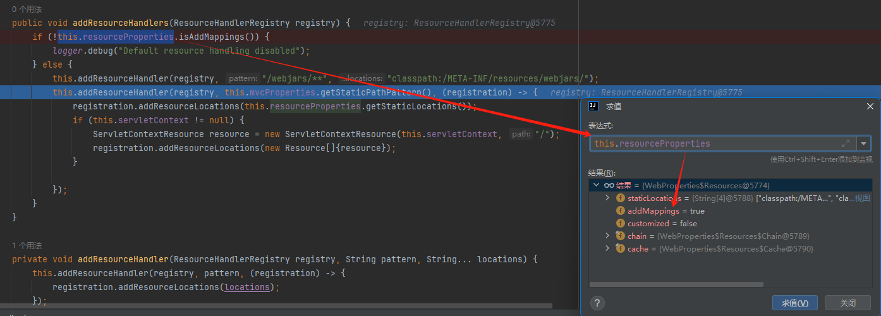
Task: Select the chain WebProperties$Resources$Chain row
Action: click(730, 236)
